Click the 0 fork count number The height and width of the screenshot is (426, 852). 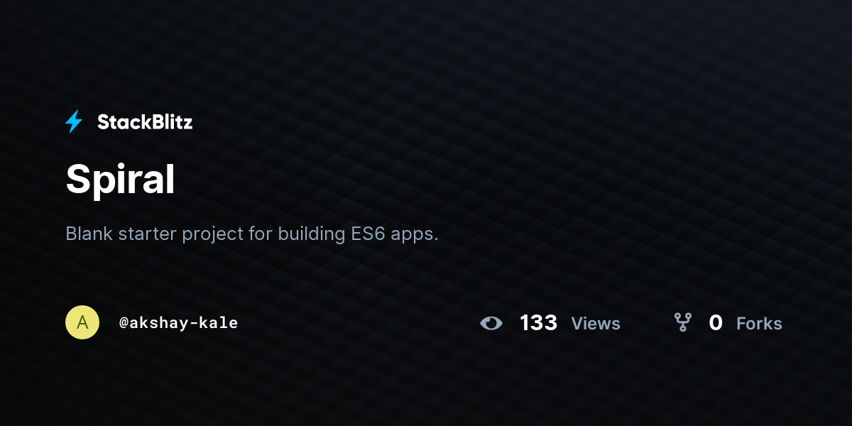point(716,323)
